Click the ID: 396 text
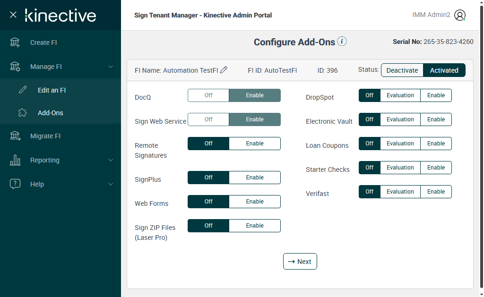This screenshot has width=484, height=297. point(328,70)
